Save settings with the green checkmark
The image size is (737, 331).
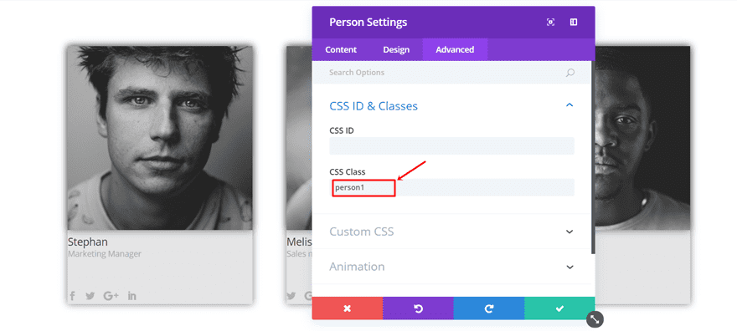click(x=559, y=308)
